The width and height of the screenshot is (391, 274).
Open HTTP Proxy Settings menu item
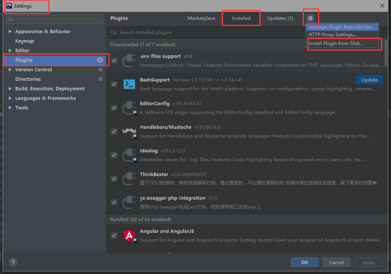click(342, 35)
